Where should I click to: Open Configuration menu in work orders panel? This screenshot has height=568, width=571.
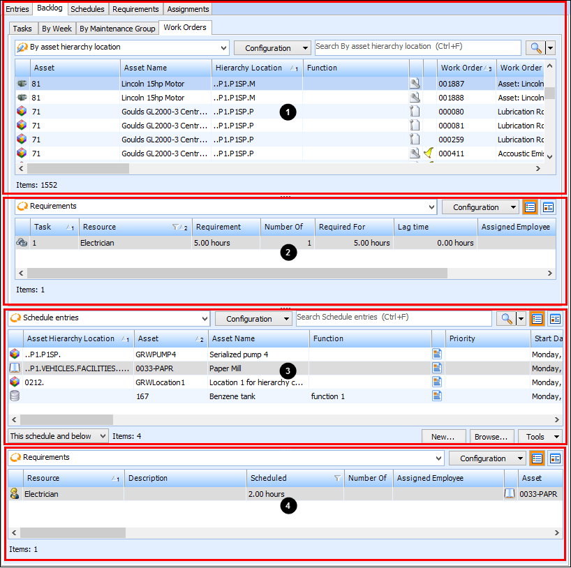click(272, 47)
